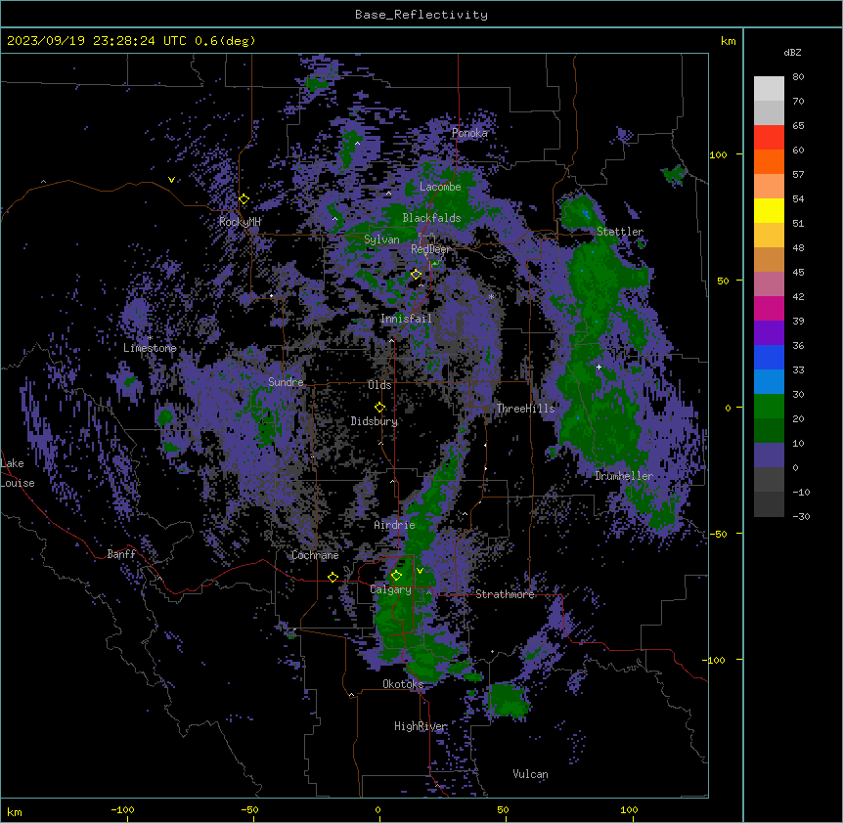Click the Olds city label
The image size is (843, 823).
(379, 385)
